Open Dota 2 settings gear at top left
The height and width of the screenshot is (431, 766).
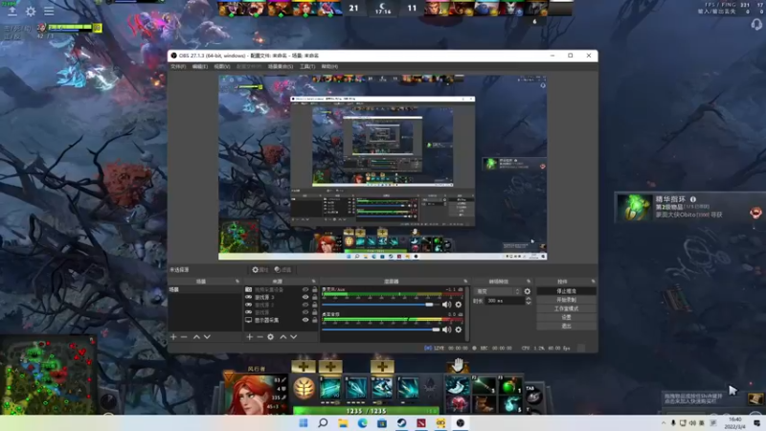point(31,11)
